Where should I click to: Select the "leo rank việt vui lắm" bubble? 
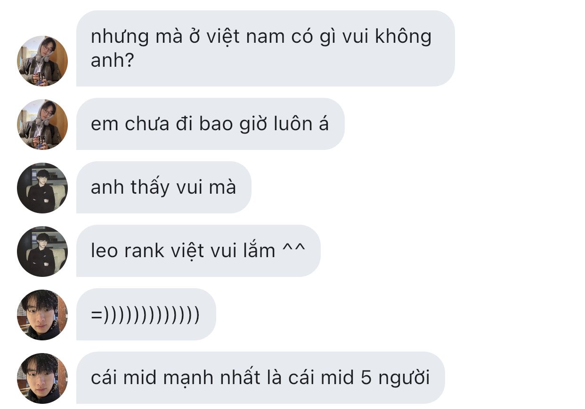(x=198, y=251)
